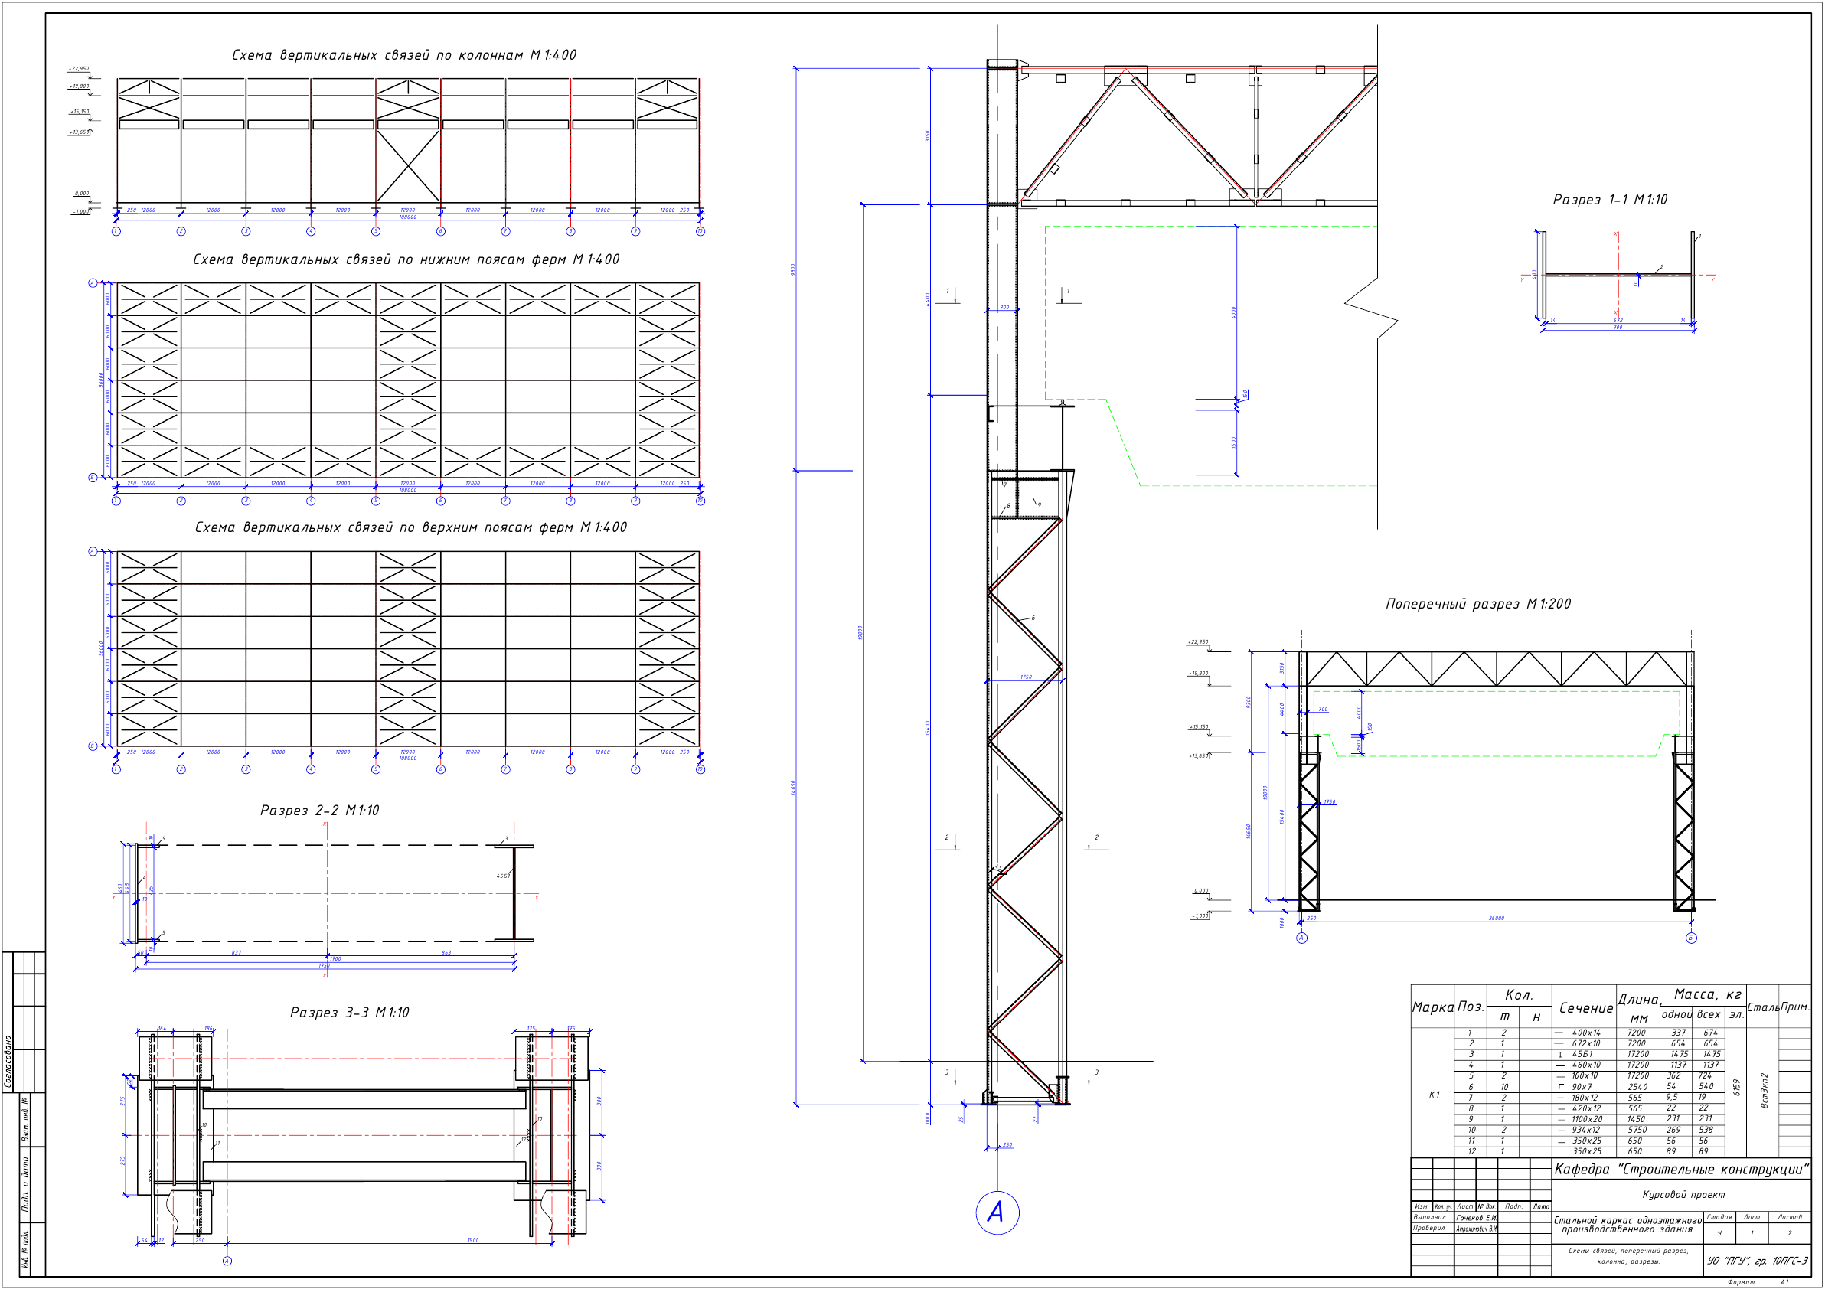Click the 'Поз.' table header
This screenshot has width=1825, height=1289.
pyautogui.click(x=1471, y=1007)
